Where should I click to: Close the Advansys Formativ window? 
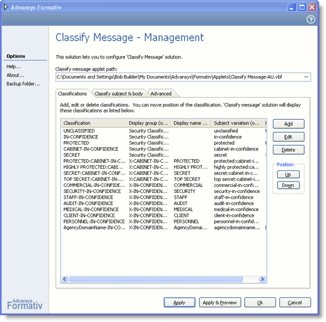(x=312, y=7)
